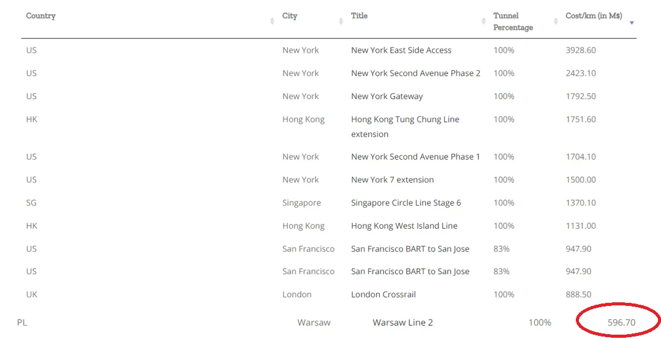This screenshot has width=661, height=339.
Task: Select Hong Kong Tung Chung Line extension title
Action: point(405,127)
